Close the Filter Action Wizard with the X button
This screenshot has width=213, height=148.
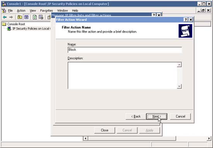click(191, 20)
